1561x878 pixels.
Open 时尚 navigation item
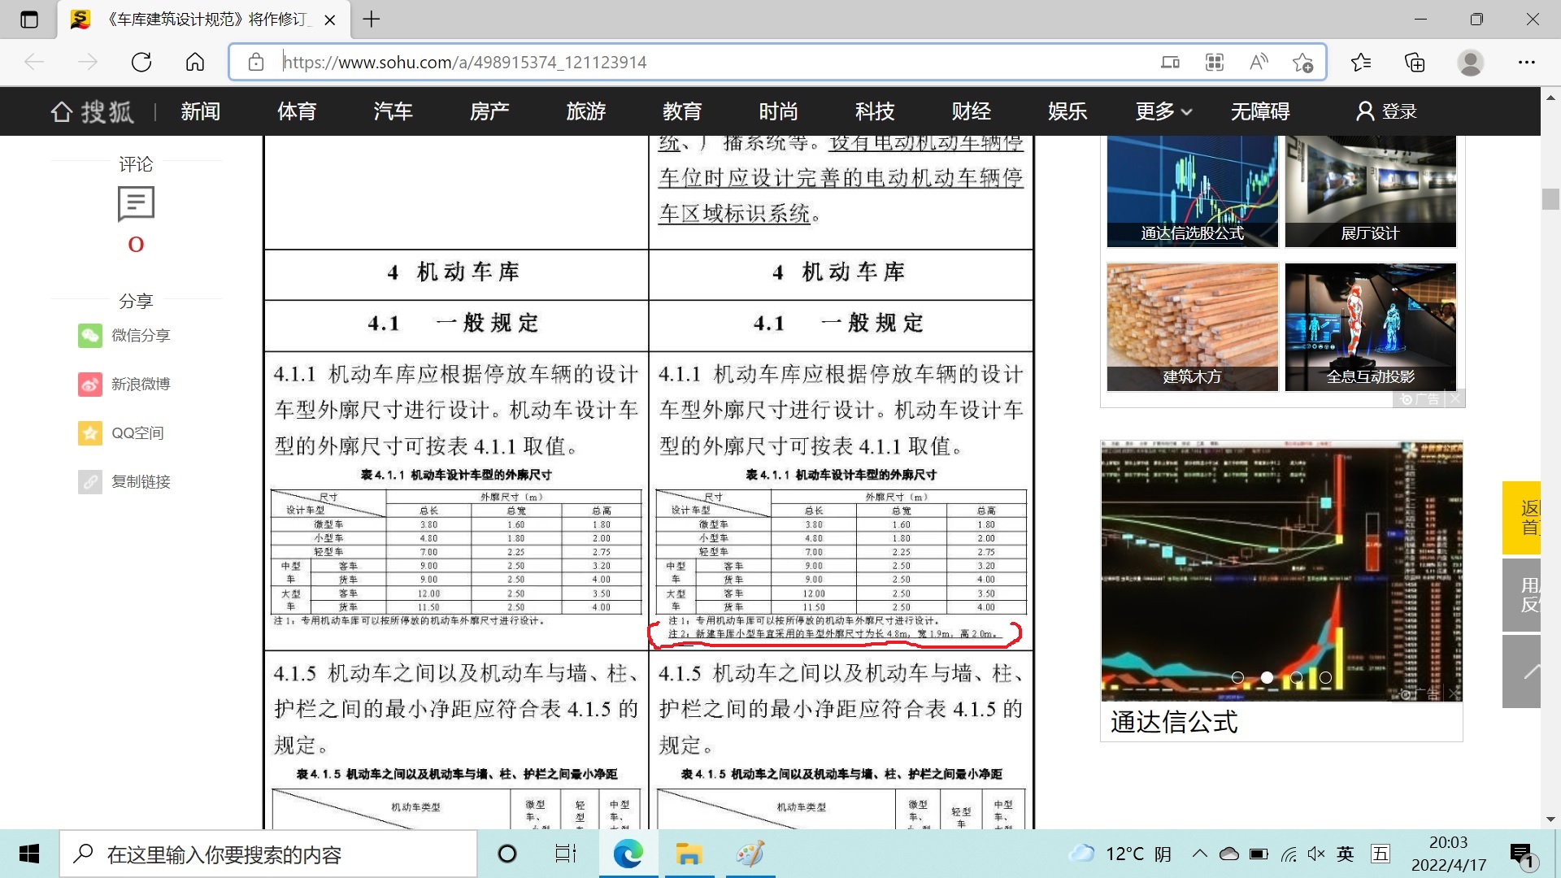pyautogui.click(x=778, y=111)
